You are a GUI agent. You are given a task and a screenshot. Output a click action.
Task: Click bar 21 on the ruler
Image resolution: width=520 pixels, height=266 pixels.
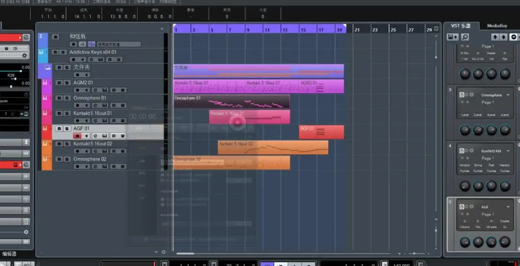(357, 30)
